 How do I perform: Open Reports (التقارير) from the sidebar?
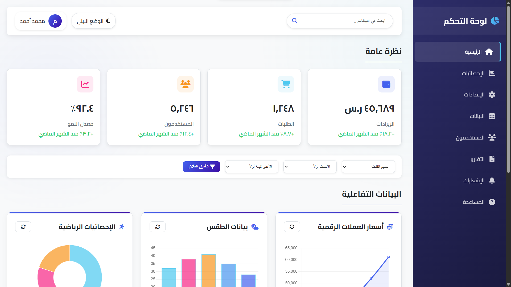pyautogui.click(x=492, y=159)
